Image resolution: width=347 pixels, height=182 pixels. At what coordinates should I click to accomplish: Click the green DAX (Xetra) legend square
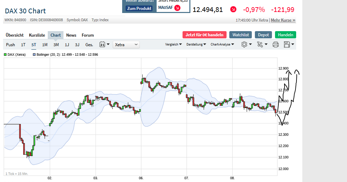[x=5, y=55]
